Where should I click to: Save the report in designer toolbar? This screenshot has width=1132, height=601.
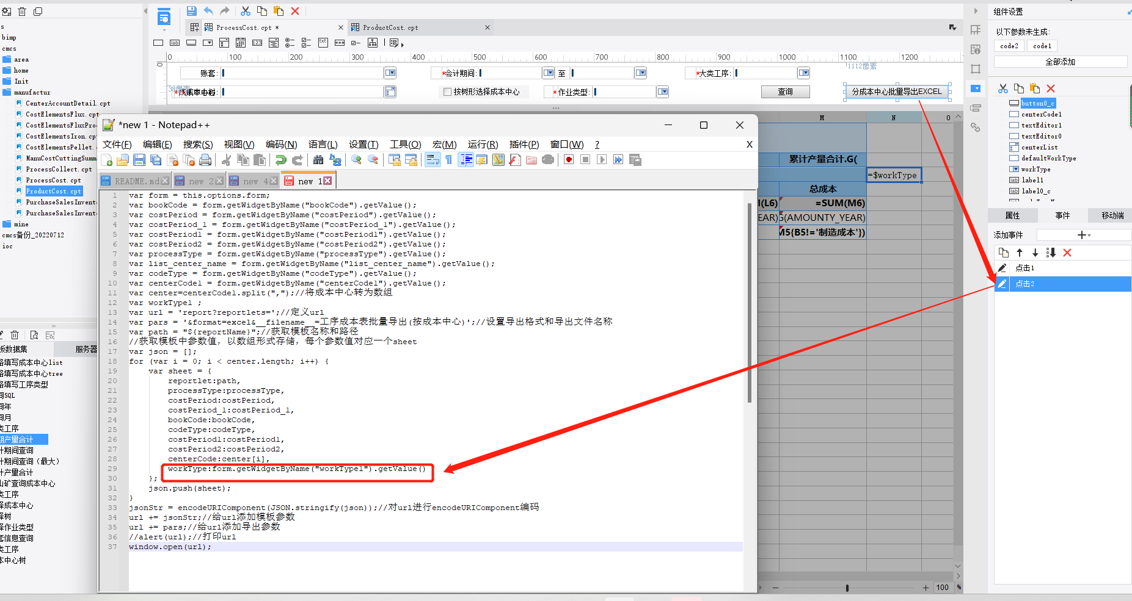pos(191,11)
